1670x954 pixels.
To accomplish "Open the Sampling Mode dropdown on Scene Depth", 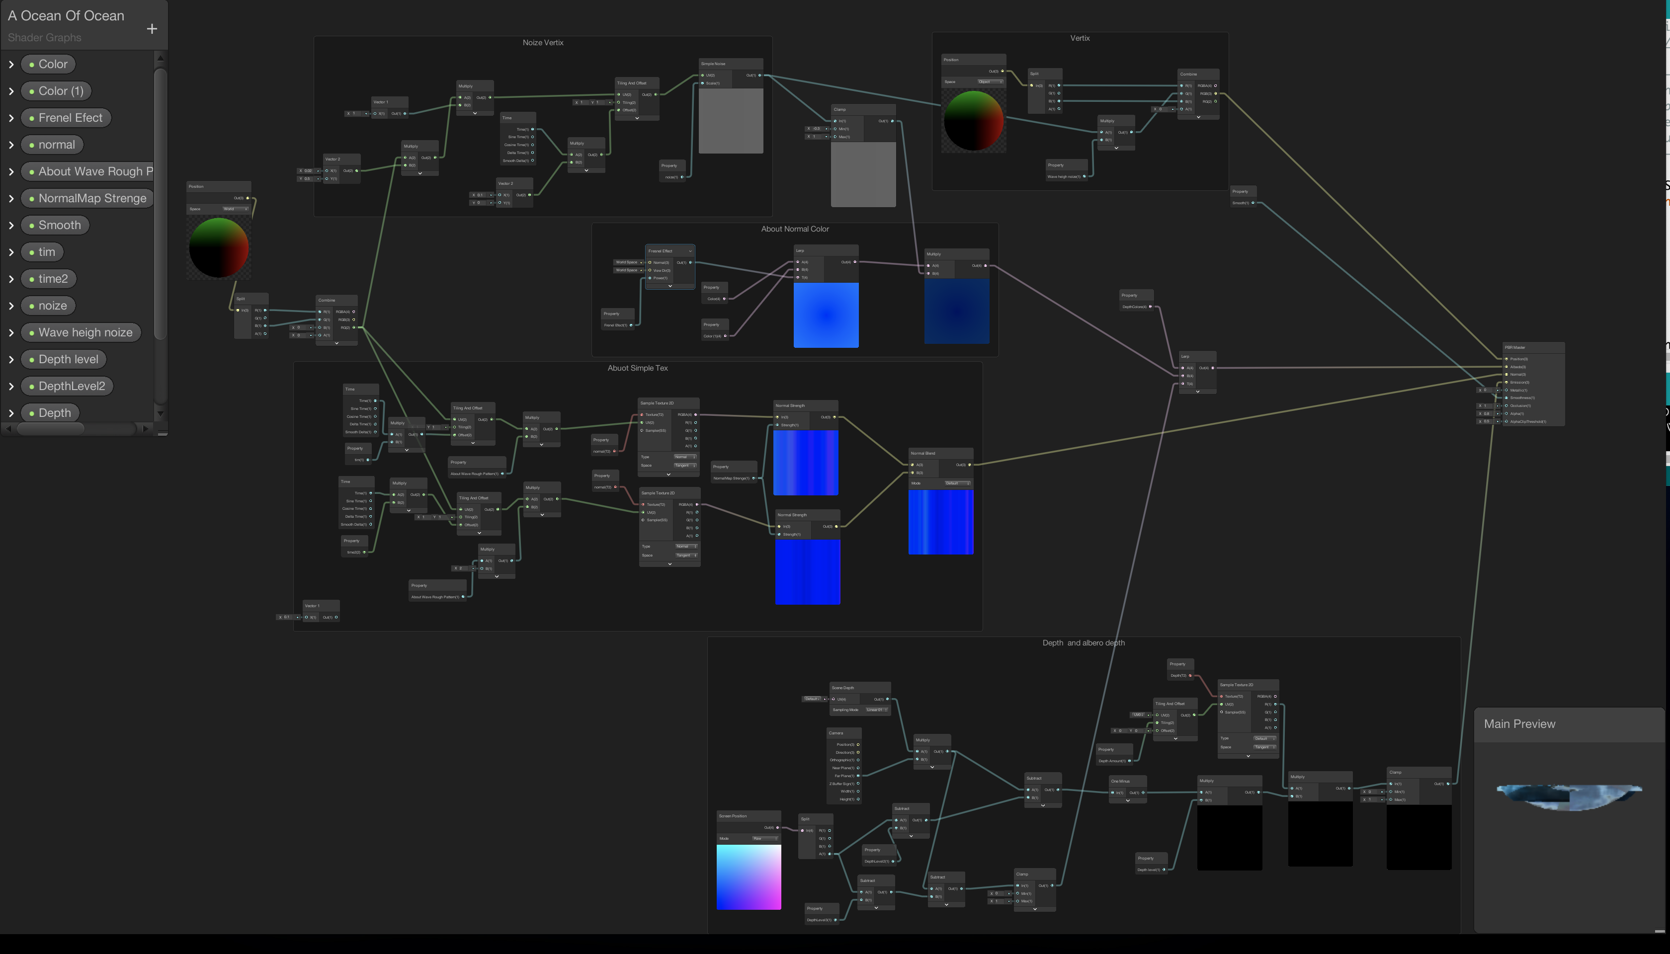I will click(x=877, y=710).
